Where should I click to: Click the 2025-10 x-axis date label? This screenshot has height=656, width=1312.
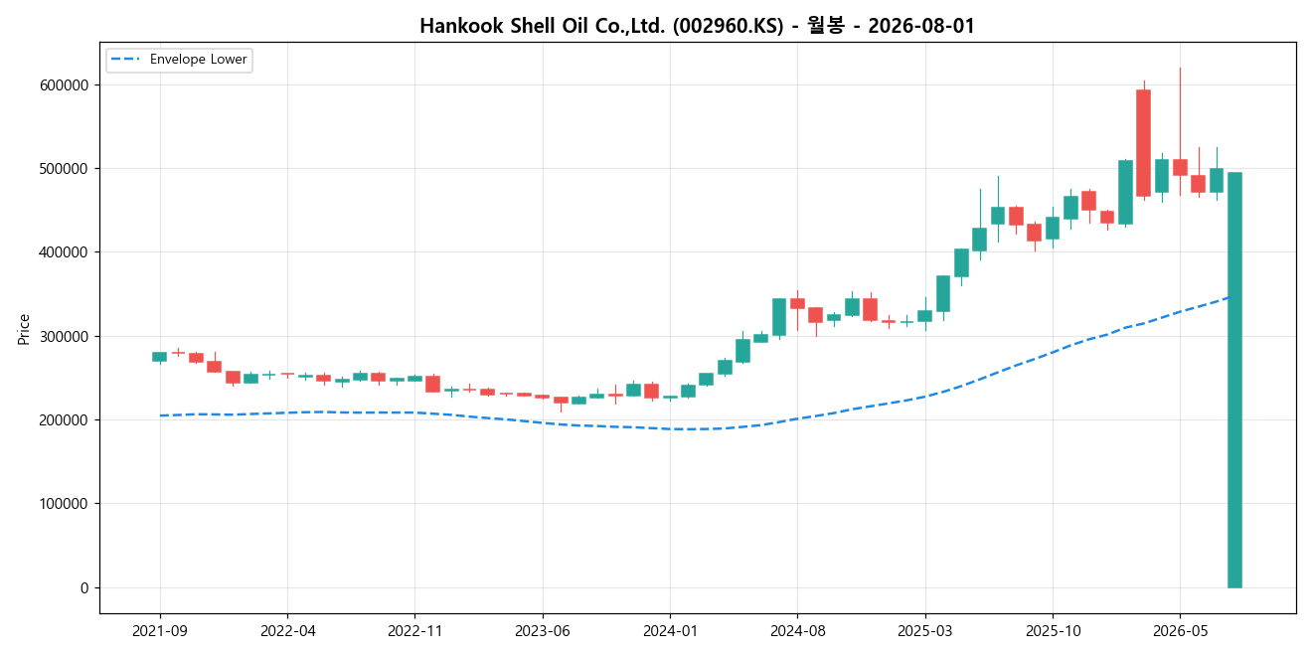pos(1053,631)
